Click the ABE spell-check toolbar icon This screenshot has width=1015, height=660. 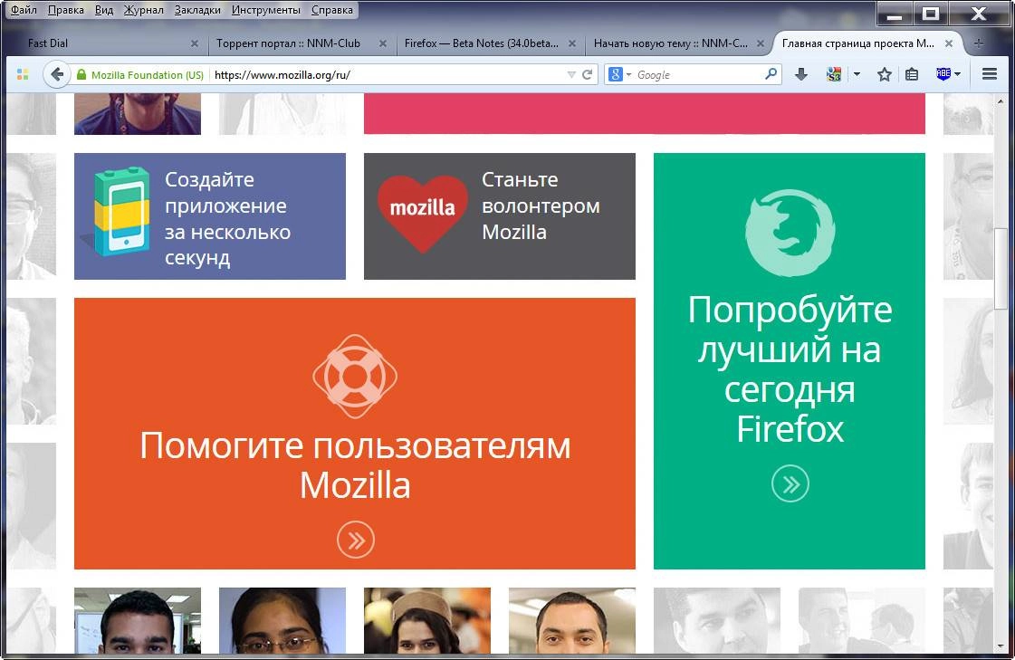click(943, 73)
